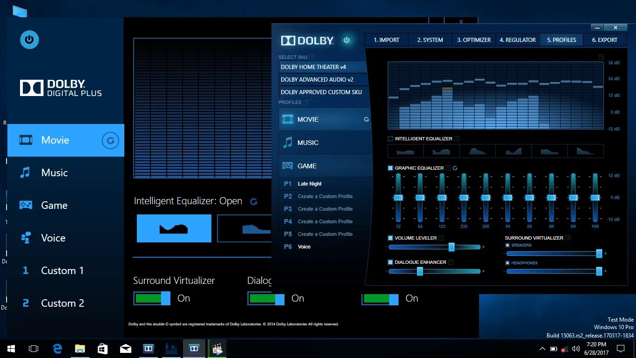Adjust the Volume Leveler slider handle

tap(452, 247)
